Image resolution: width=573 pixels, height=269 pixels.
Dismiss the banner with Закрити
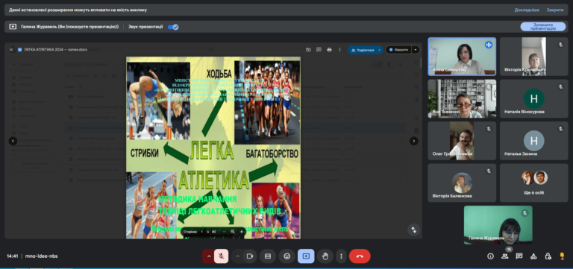(x=555, y=10)
